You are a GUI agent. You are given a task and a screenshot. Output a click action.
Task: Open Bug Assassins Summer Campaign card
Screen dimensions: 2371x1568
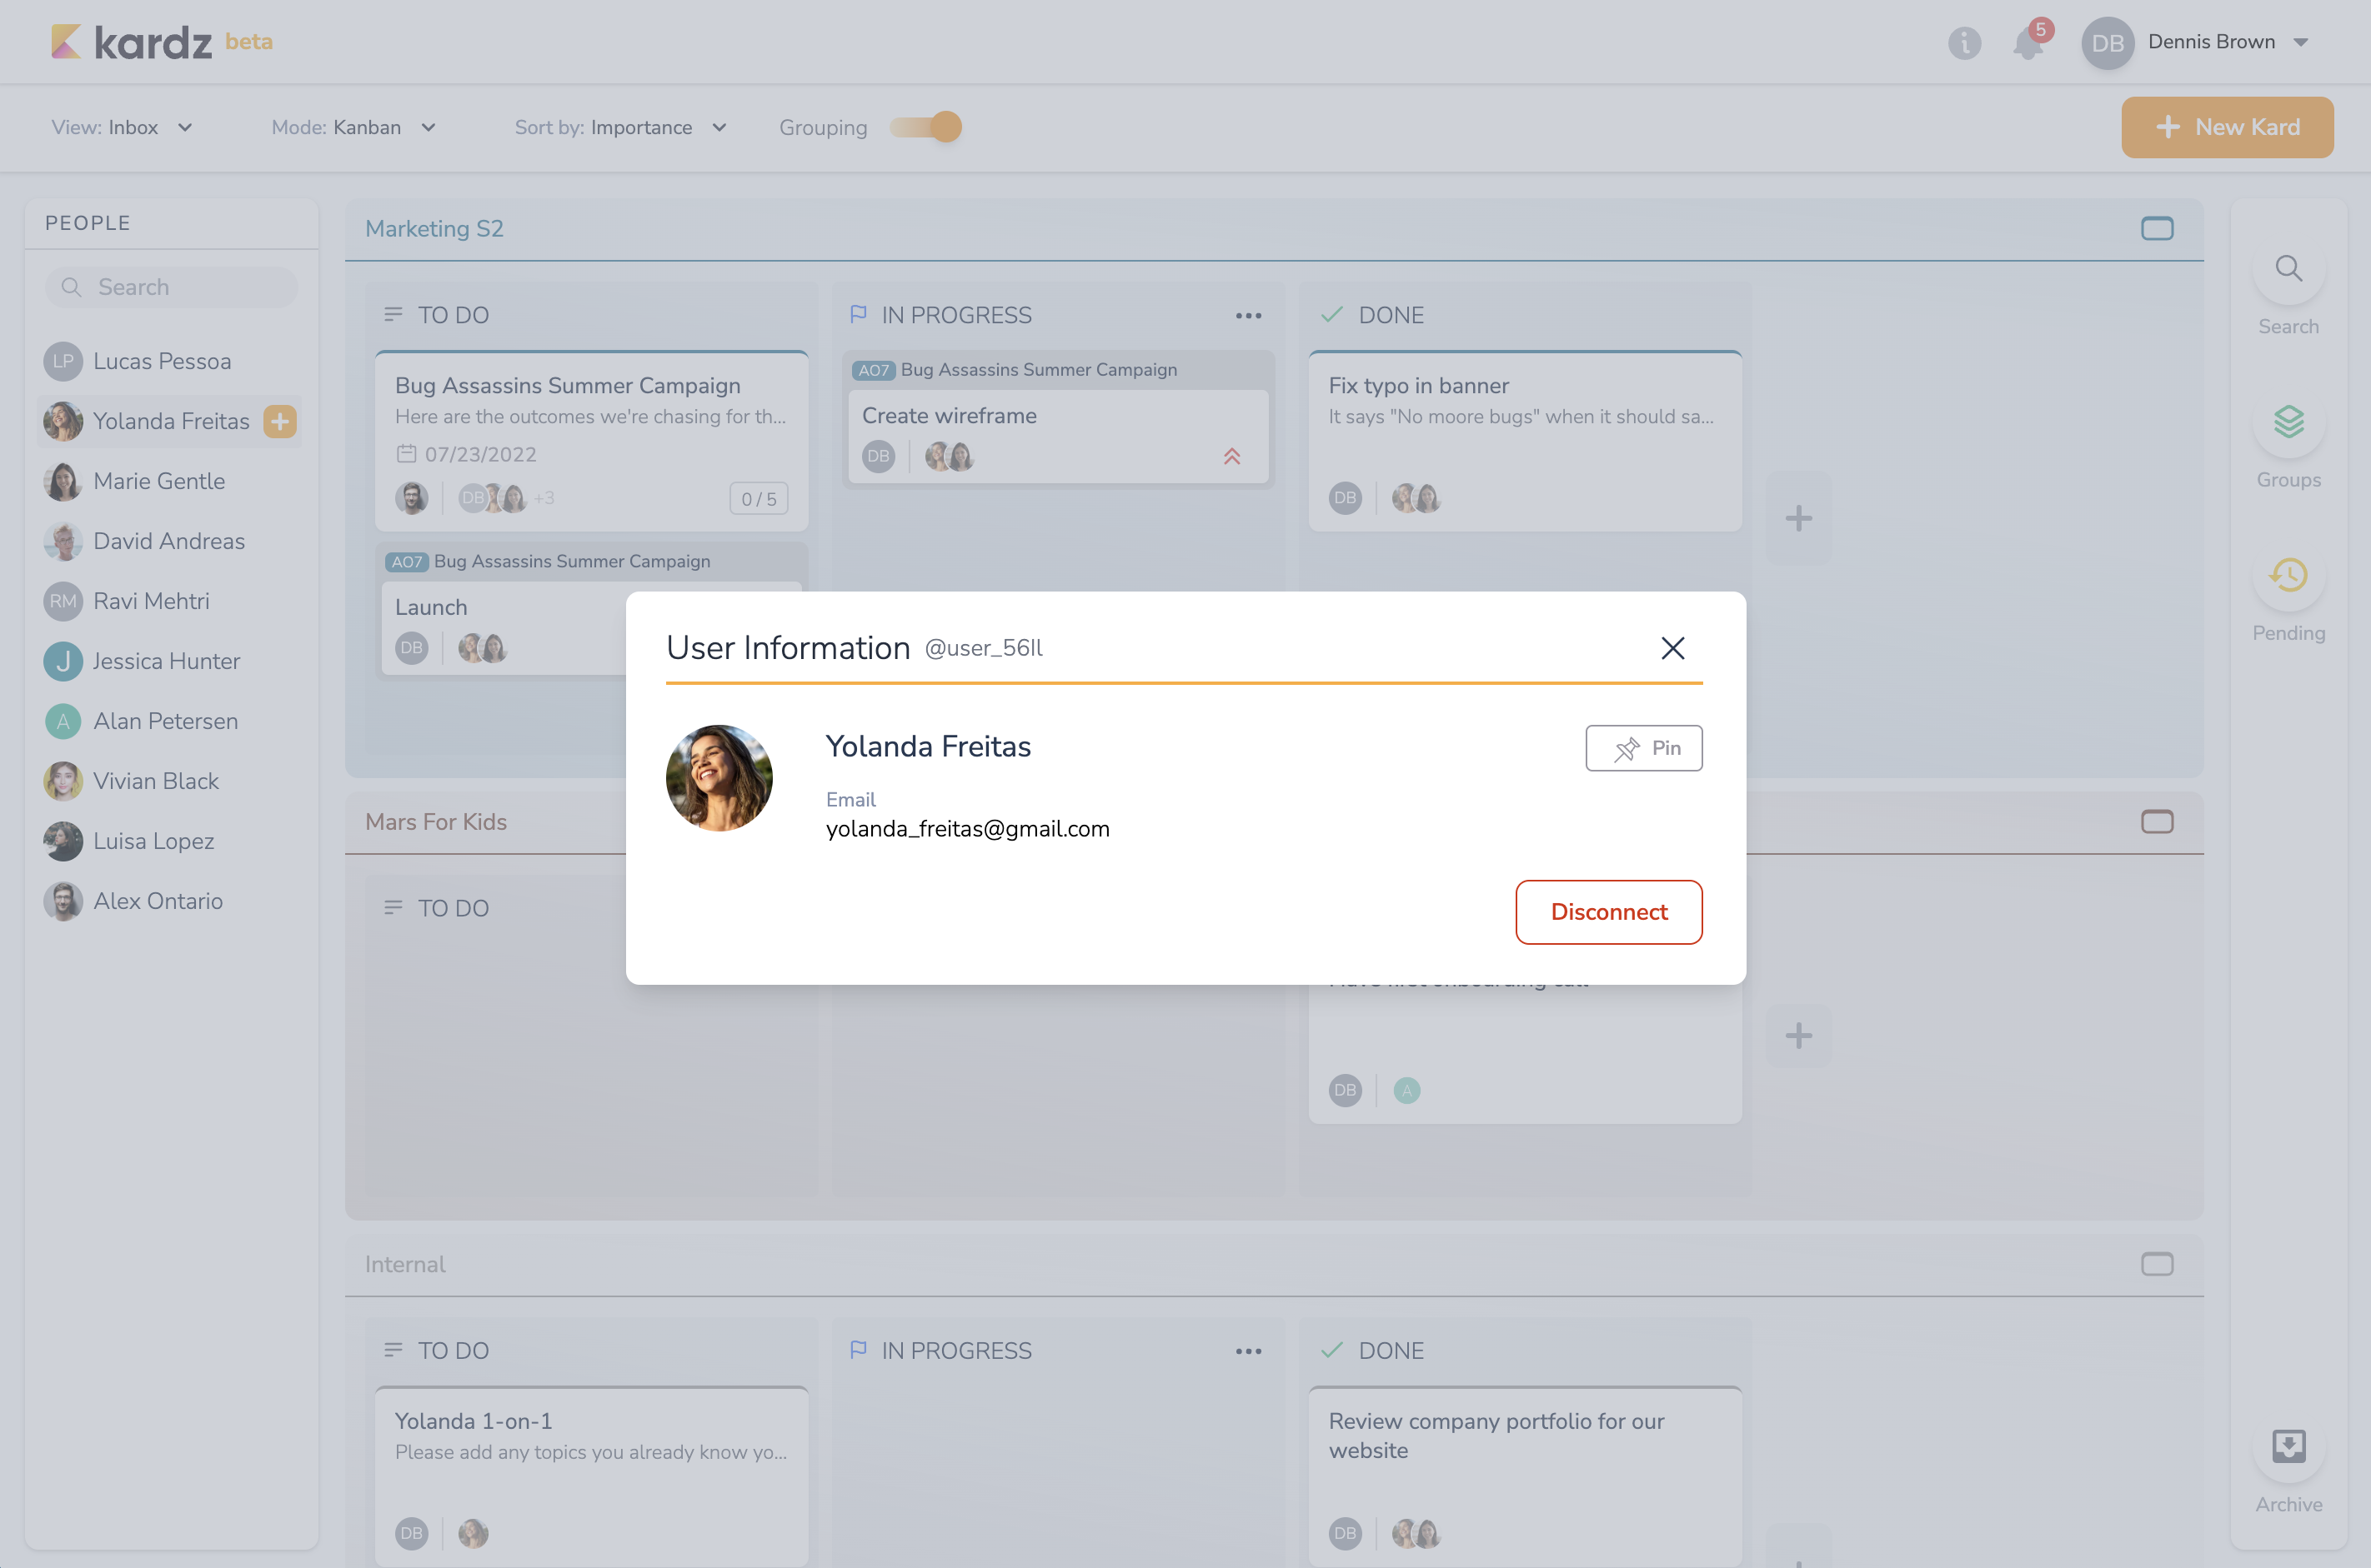(x=591, y=441)
